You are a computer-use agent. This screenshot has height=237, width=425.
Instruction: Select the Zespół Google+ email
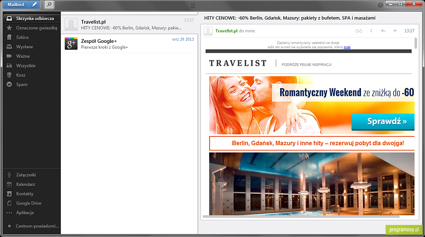129,43
